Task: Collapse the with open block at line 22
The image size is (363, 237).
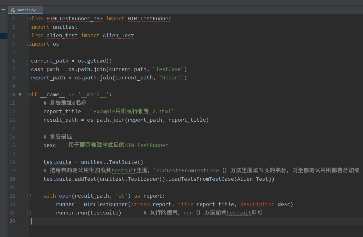Action: tap(28, 196)
